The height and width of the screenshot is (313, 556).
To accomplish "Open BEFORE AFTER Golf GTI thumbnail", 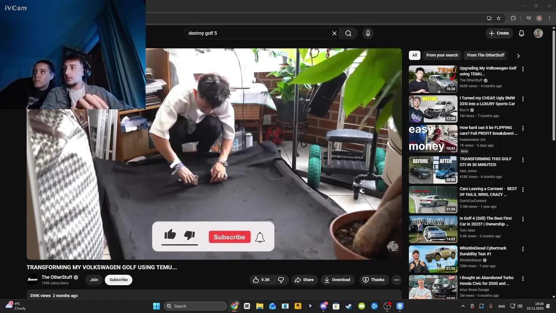I will point(433,170).
